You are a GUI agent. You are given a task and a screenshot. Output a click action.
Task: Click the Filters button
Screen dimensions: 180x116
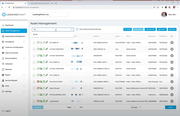(127, 29)
